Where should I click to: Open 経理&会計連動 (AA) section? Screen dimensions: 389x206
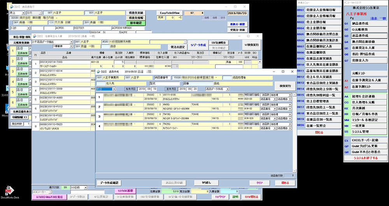click(369, 96)
